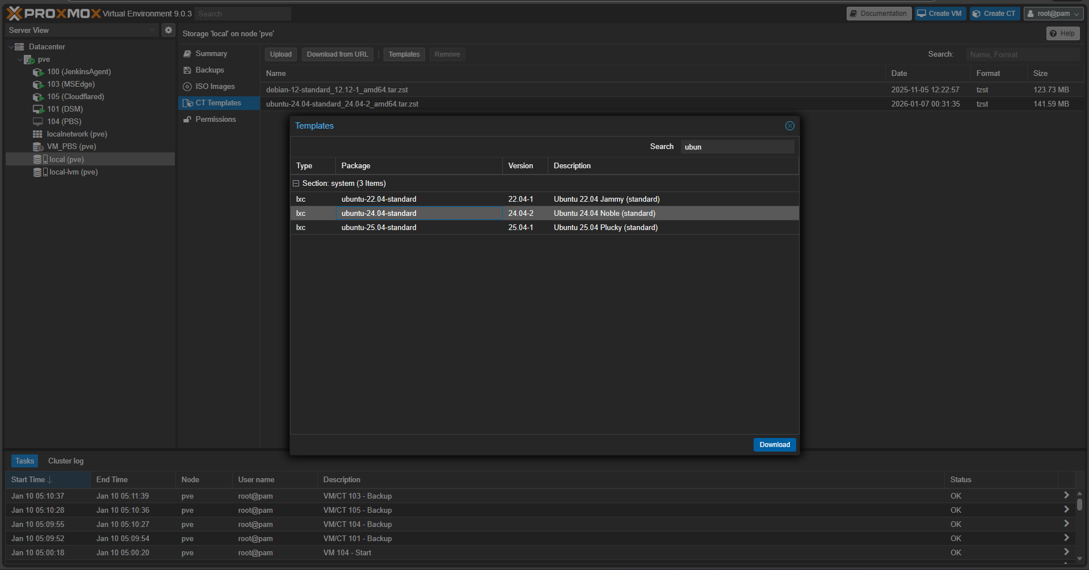Open the Backups panel
Viewport: 1089px width, 570px height.
click(x=219, y=70)
